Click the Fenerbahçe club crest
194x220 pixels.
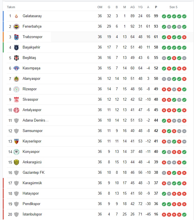click(16, 27)
